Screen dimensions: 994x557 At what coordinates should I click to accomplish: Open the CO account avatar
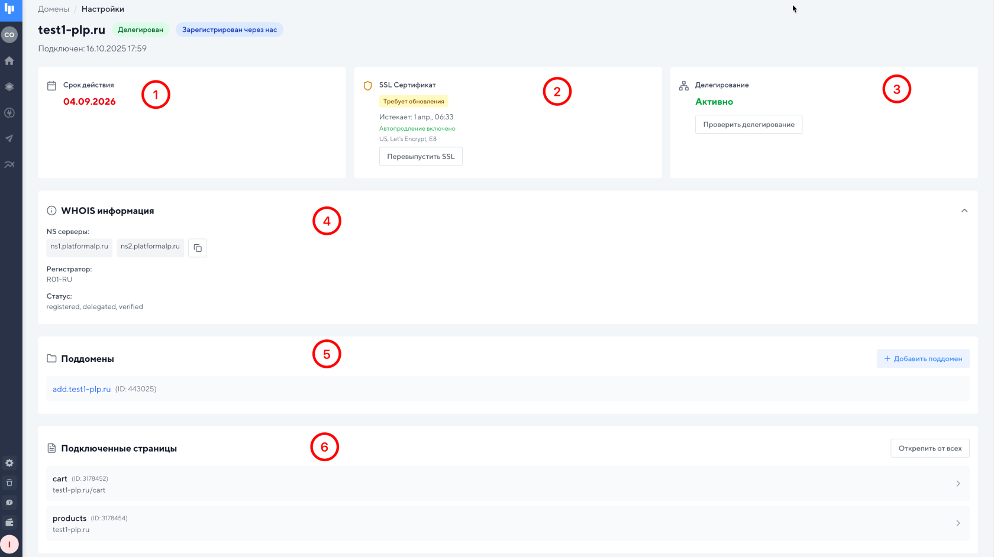9,35
